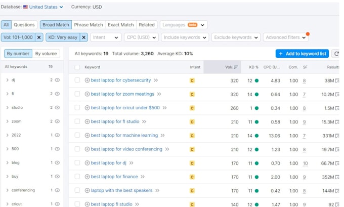Image resolution: width=344 pixels, height=207 pixels.
Task: Expand the zoom keyword group
Action: click(7, 121)
